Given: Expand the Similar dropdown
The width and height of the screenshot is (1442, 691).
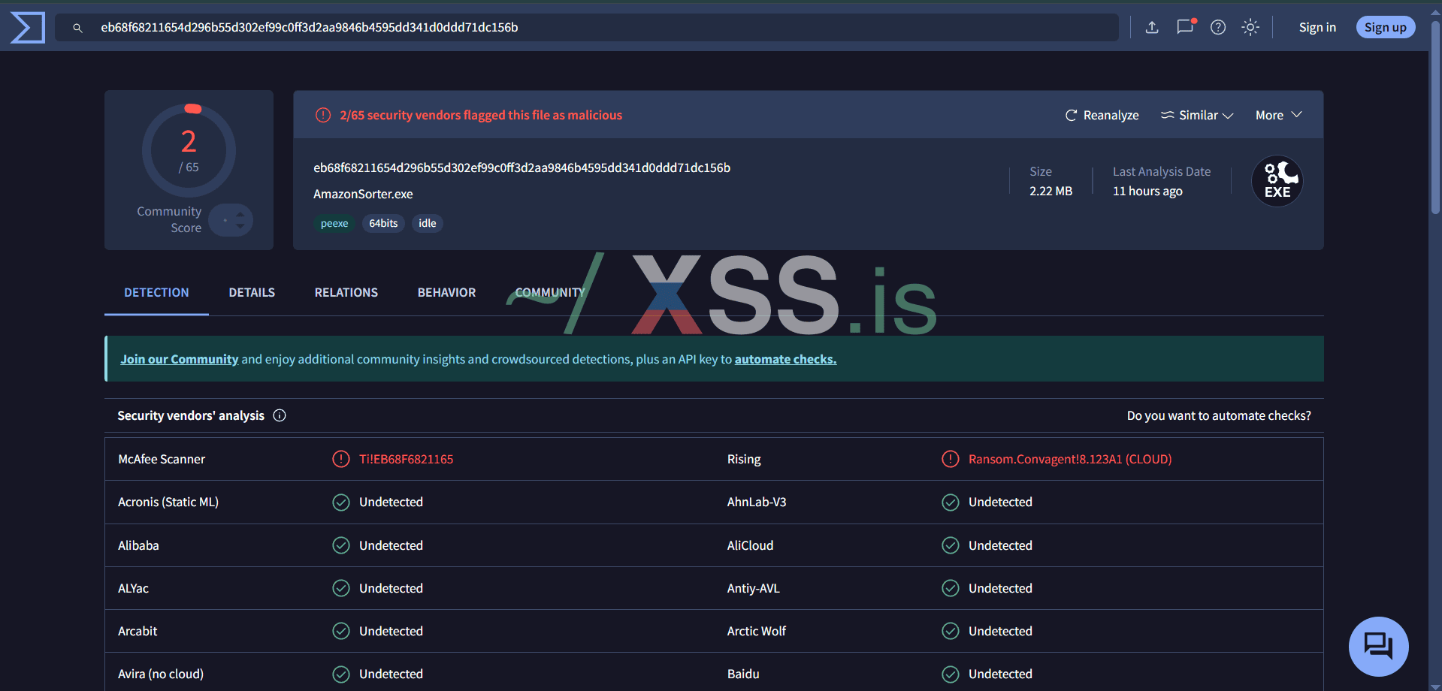Looking at the screenshot, I should (1197, 115).
